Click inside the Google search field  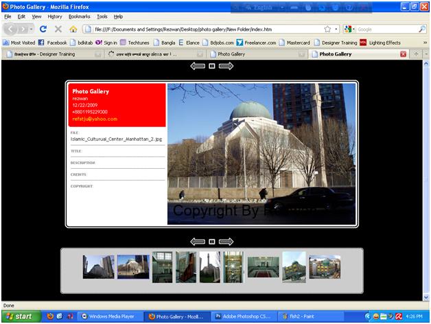tap(387, 29)
